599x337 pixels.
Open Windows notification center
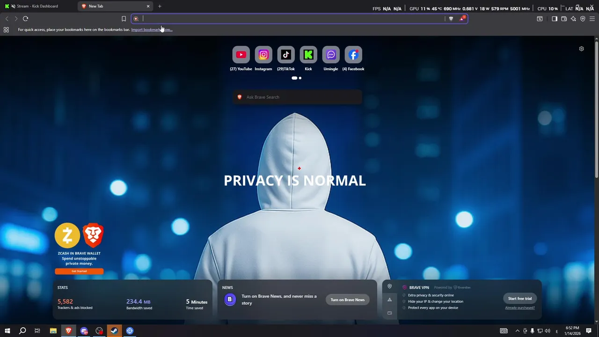coord(589,331)
